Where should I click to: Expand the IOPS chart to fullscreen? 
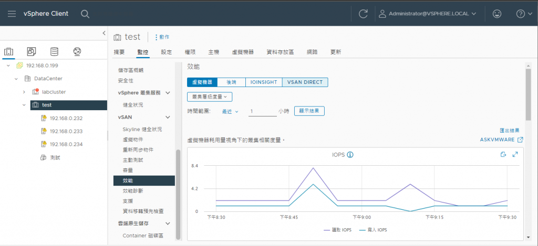(x=515, y=155)
